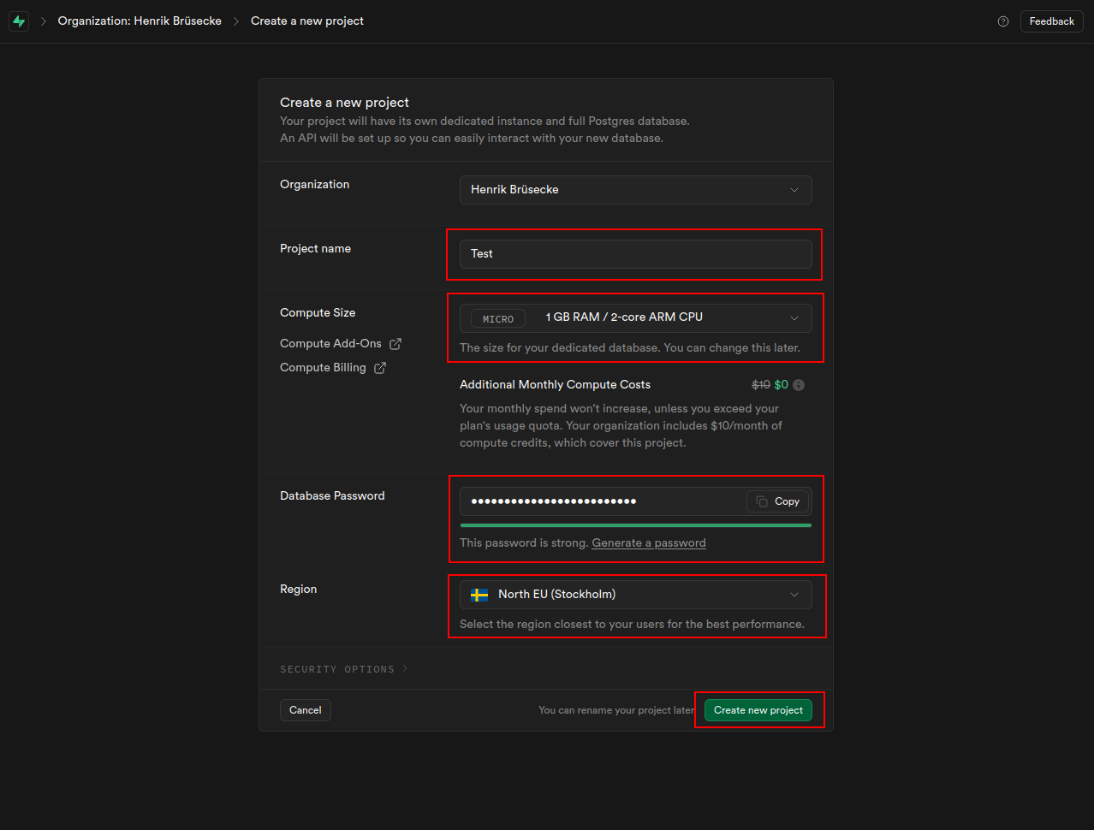Open the Organization dropdown
Screen dimensions: 1094x830
click(x=636, y=190)
